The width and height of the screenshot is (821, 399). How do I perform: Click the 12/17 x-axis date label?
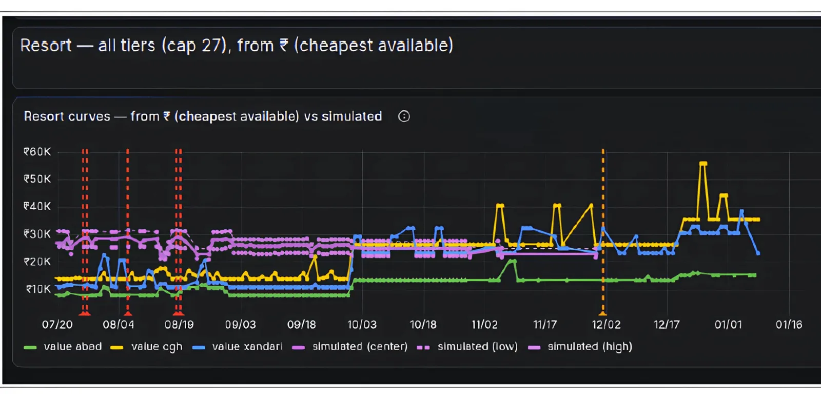click(667, 325)
